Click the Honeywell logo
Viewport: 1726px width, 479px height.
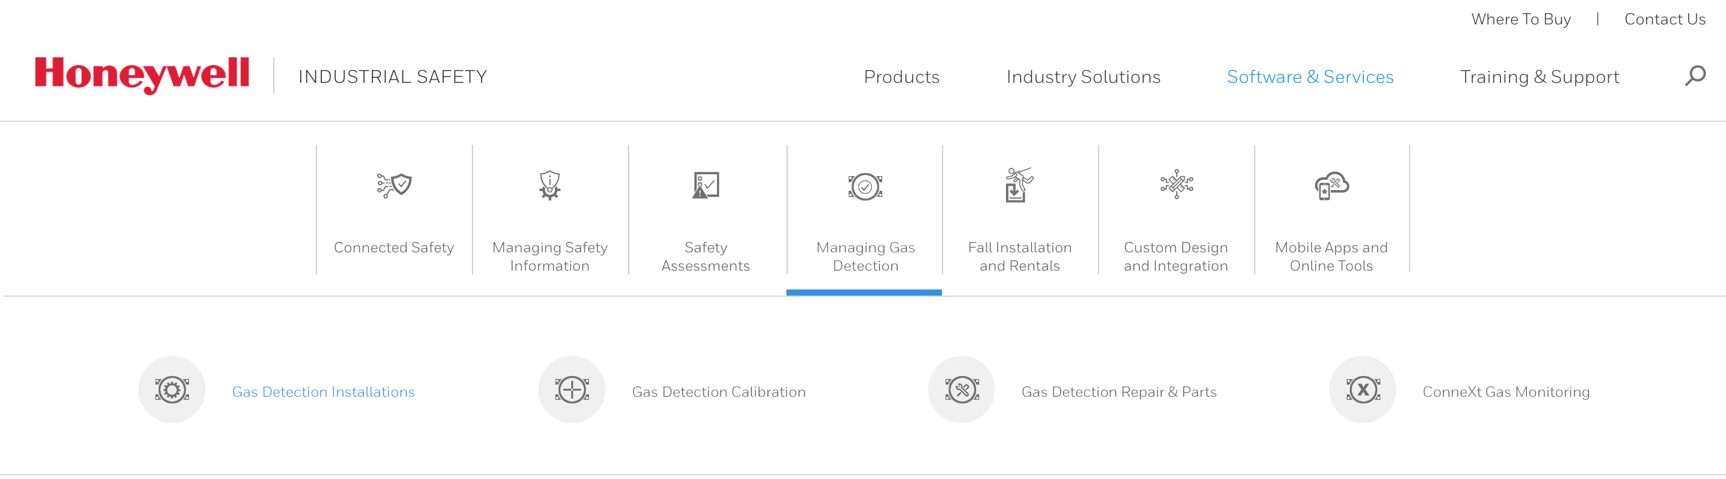tap(142, 74)
